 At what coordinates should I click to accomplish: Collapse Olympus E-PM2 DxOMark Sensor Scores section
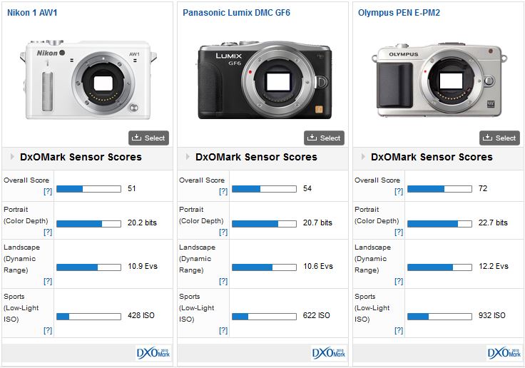(363, 156)
